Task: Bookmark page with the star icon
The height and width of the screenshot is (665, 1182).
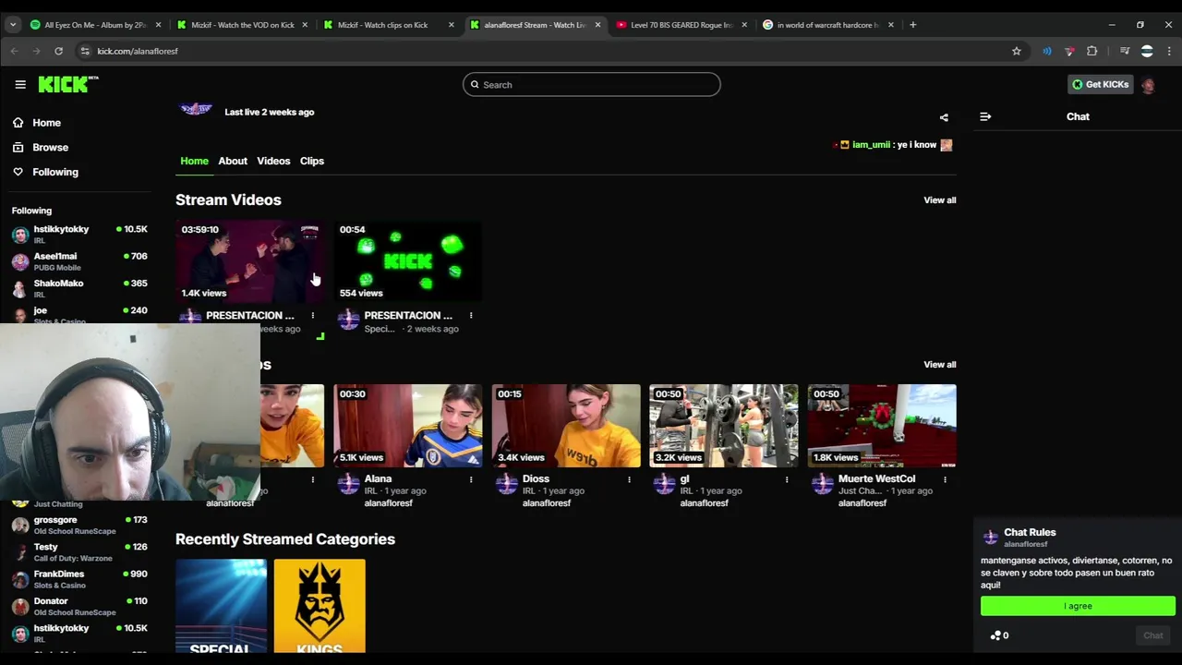Action: click(x=1017, y=51)
